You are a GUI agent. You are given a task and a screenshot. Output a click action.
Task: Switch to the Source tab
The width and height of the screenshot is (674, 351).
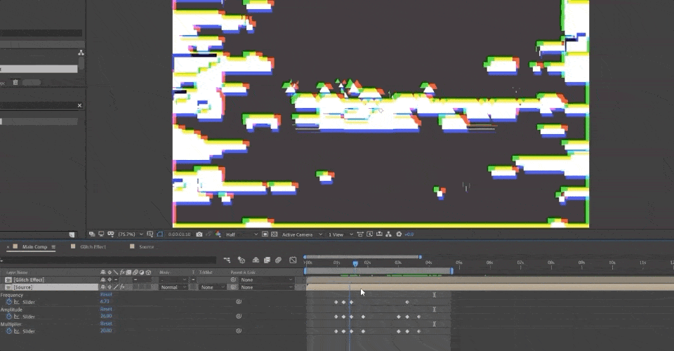click(x=147, y=246)
